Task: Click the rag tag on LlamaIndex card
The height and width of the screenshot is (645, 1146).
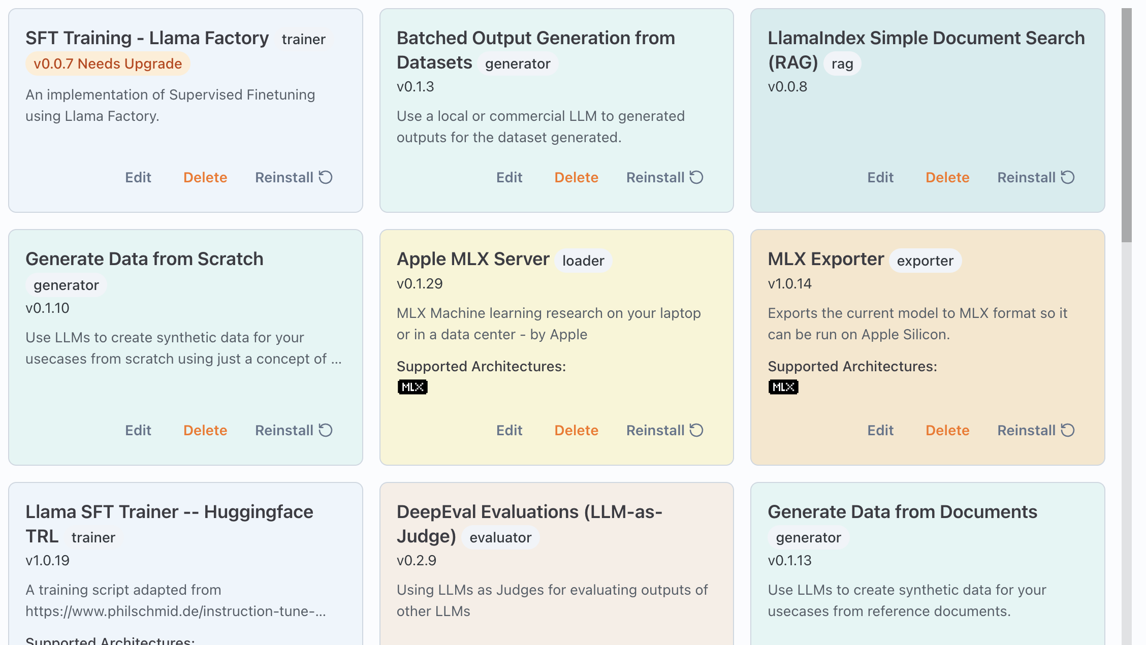Action: (842, 63)
